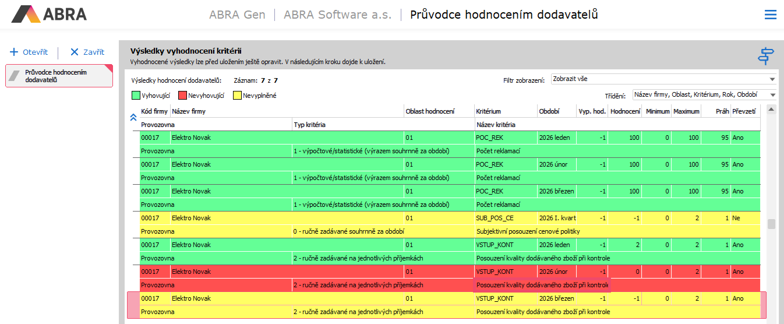Viewport: 784px width, 324px height.
Task: Select the Průvodce hodnocením dodavatelů tab
Action: [58, 76]
